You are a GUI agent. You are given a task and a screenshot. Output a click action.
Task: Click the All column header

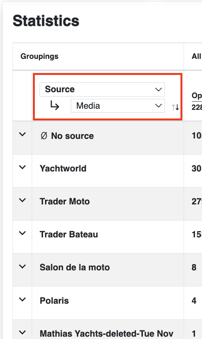pyautogui.click(x=197, y=56)
